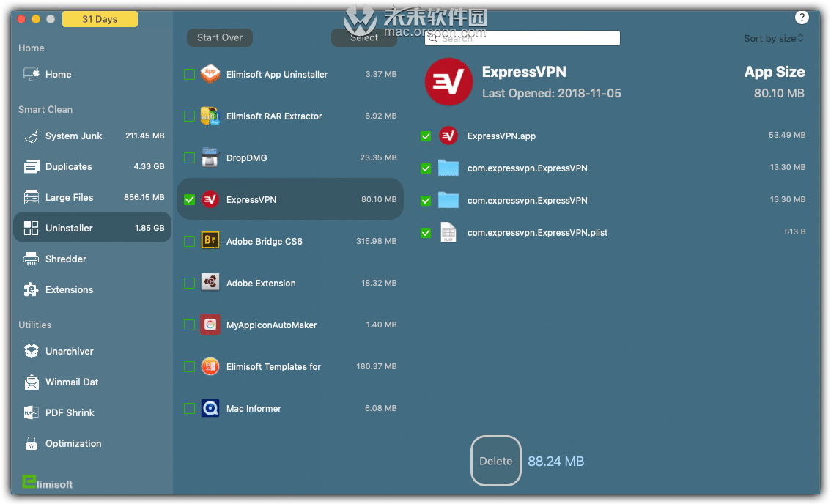Open the Optimization utility
The image size is (831, 504).
92,444
